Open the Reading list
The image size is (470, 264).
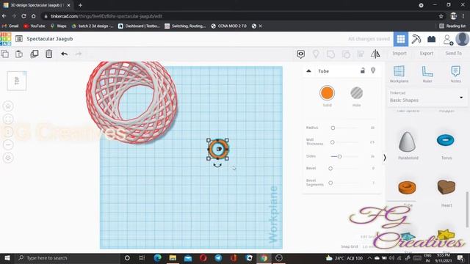point(452,26)
